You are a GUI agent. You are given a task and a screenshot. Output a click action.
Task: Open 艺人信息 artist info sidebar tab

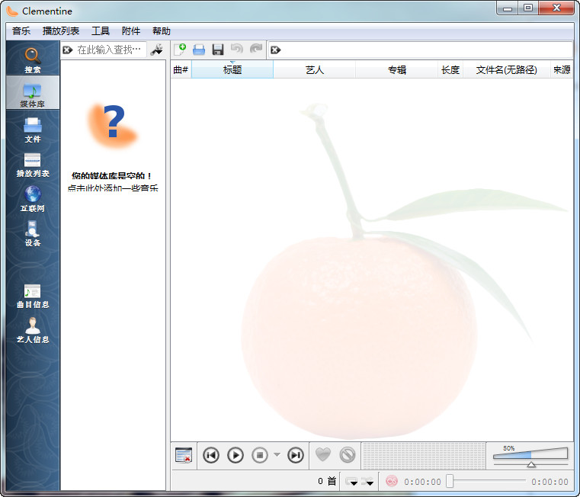pyautogui.click(x=33, y=330)
